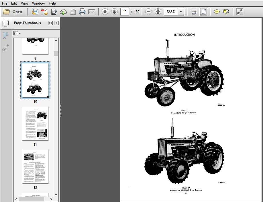Click the thumbnail scrollbar down arrow
Screen dimensions: 263x202
[x=56, y=195]
